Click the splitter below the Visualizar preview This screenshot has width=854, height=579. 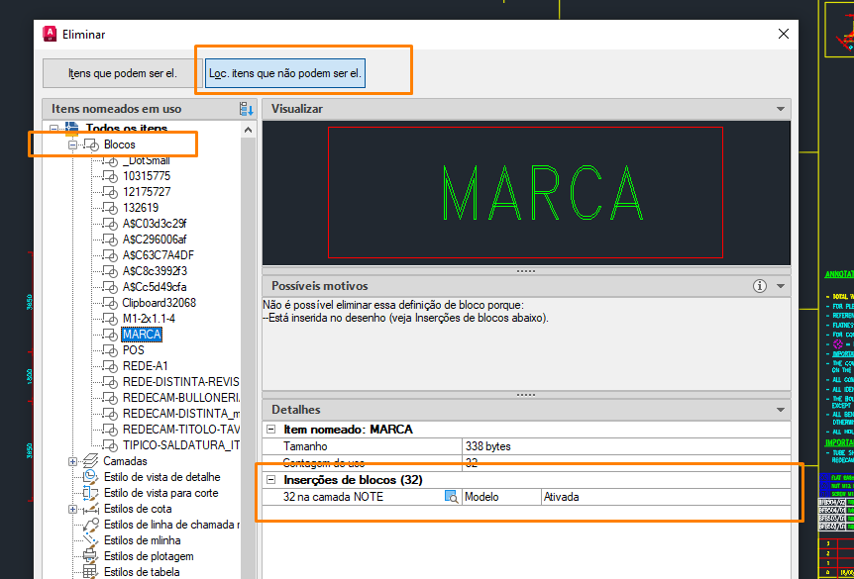(526, 270)
